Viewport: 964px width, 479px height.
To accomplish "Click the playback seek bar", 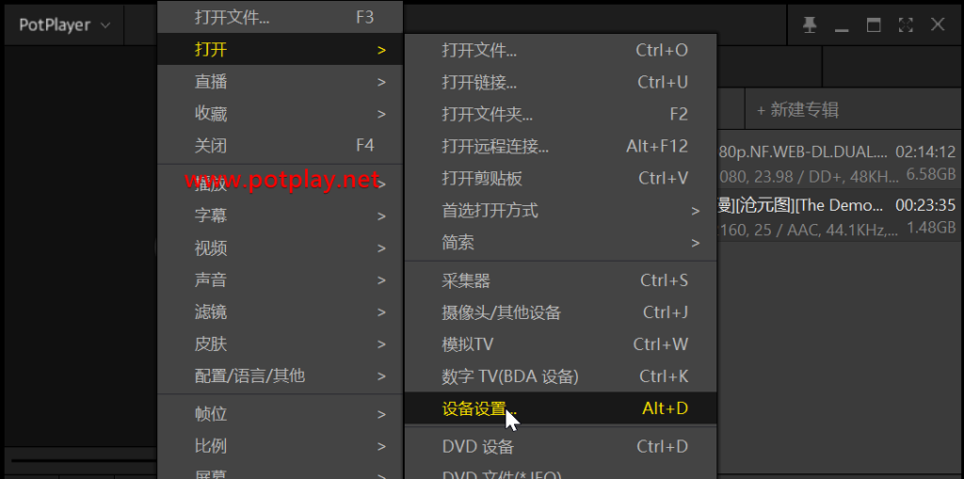I will [83, 460].
